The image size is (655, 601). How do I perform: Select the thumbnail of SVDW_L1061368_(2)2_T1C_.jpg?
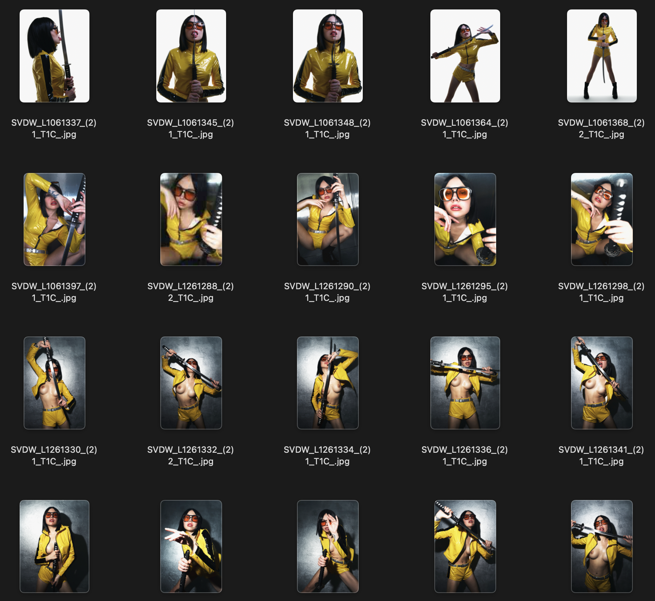602,56
